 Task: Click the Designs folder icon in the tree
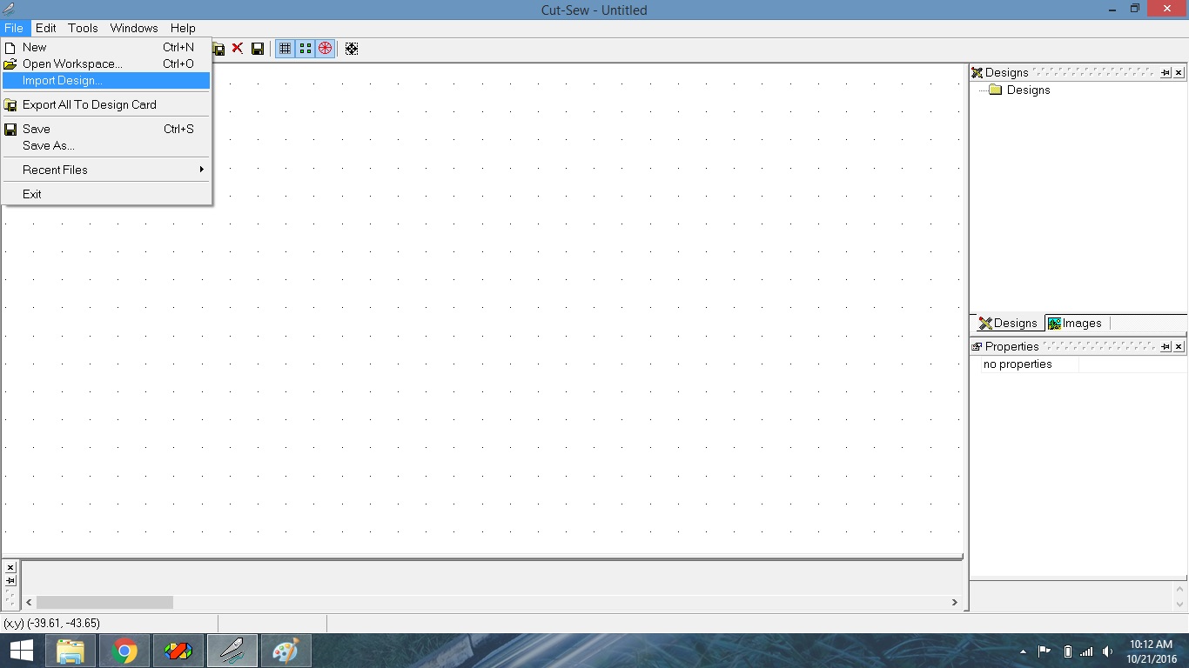[x=995, y=90]
